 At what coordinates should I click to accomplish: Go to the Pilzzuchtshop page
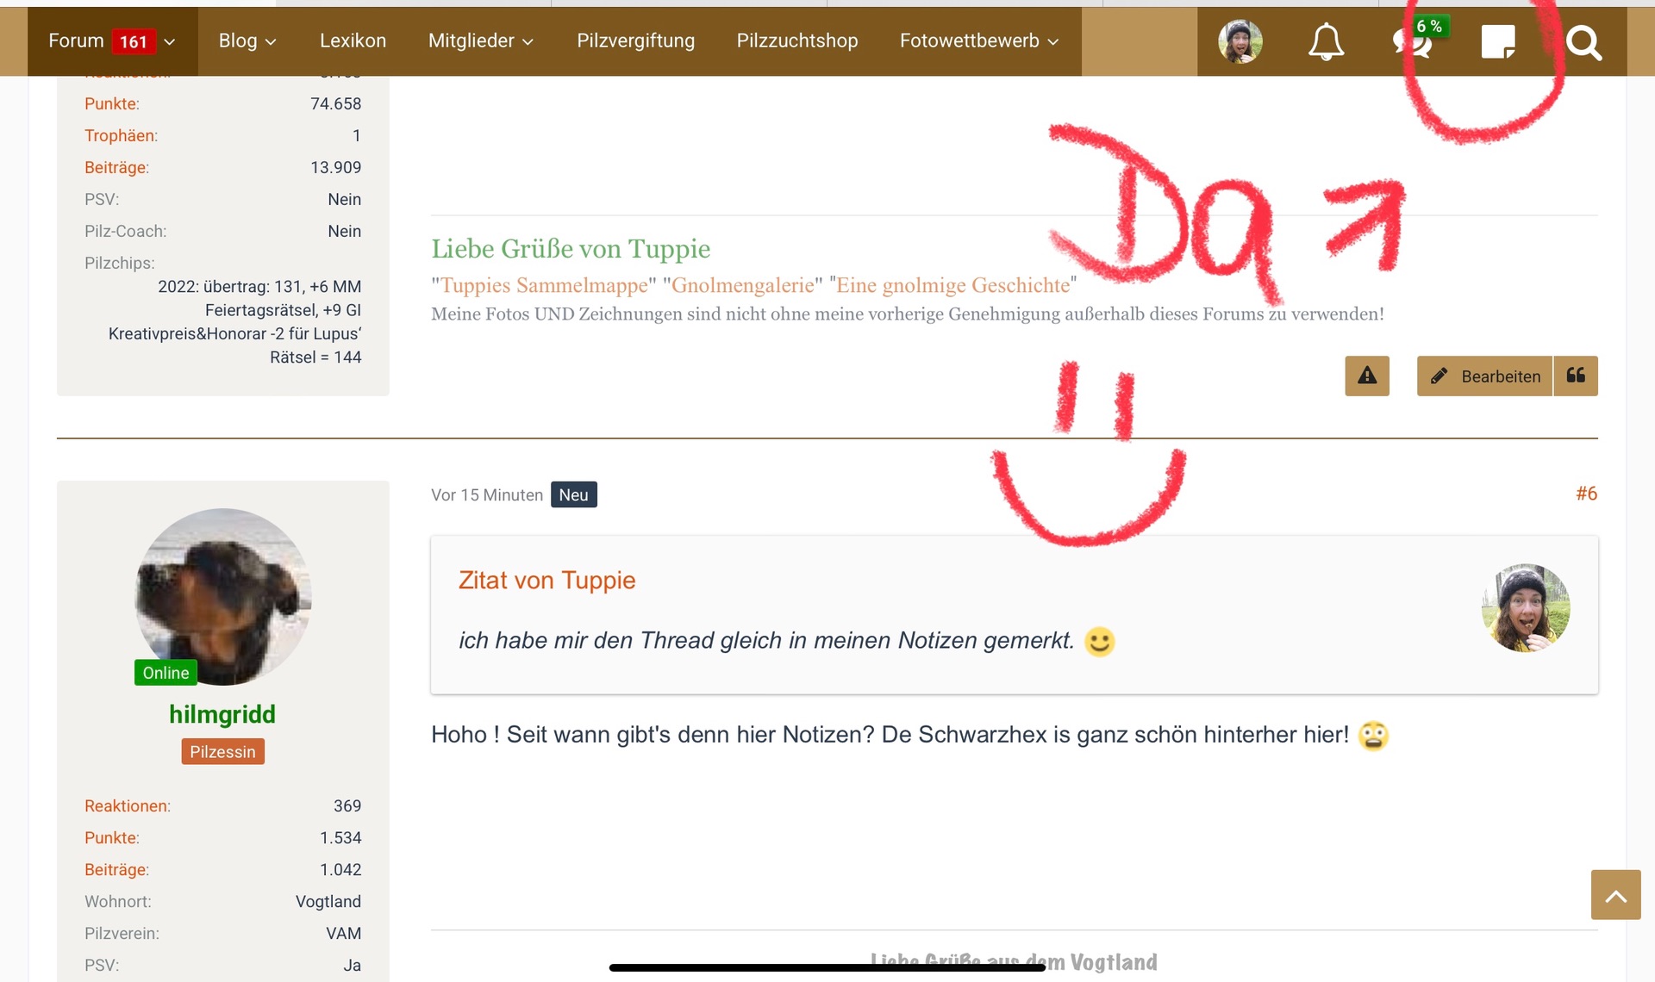(x=796, y=41)
